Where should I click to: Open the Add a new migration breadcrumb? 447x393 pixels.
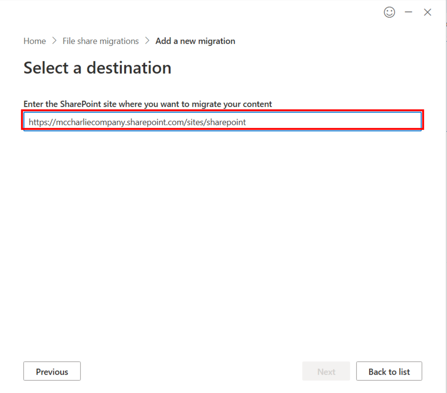click(x=195, y=41)
